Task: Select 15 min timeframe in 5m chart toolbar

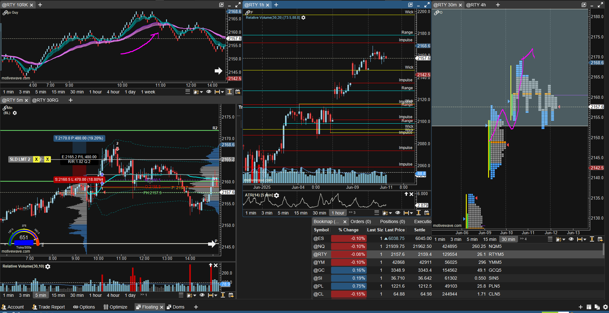Action: (x=58, y=295)
